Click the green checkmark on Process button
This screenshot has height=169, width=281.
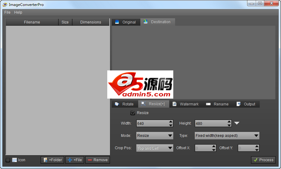click(x=256, y=160)
